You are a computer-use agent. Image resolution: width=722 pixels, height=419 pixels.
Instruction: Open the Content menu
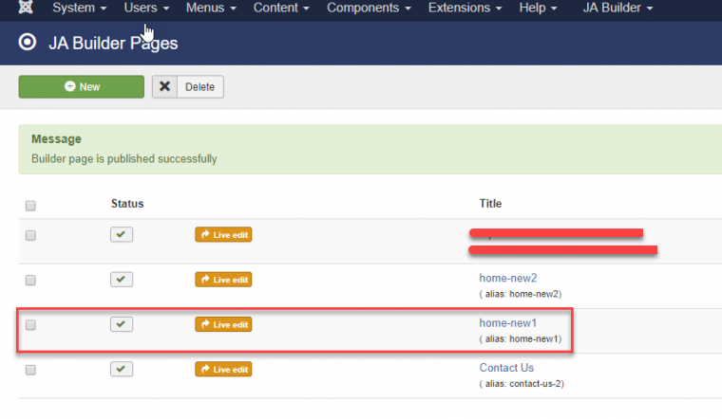click(x=281, y=9)
